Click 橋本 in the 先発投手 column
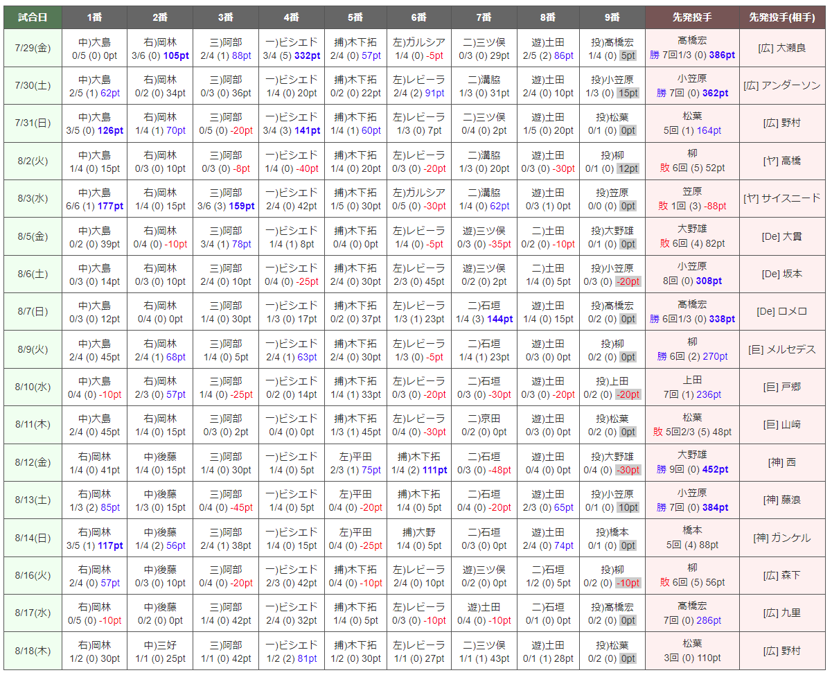Screen dimensions: 832x675 coord(692,530)
